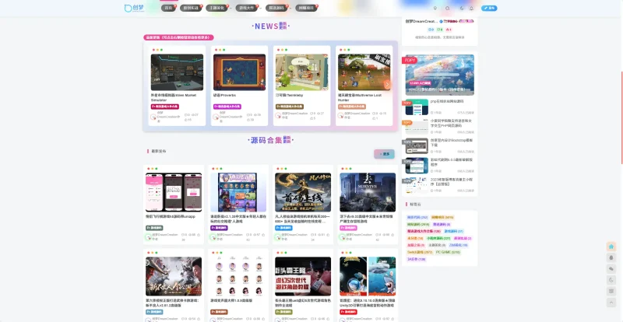
Task: Open the golden dragon 首码上线 thumbnail
Action: [x=303, y=192]
